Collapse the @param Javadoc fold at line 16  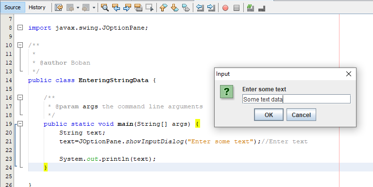[x=20, y=97]
